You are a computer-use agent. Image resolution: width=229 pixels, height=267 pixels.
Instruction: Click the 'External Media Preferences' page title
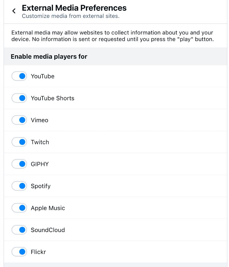74,8
